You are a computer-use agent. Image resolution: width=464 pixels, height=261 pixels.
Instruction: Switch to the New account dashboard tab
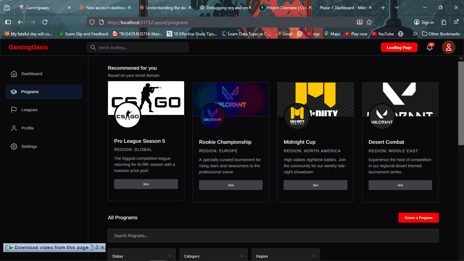[105, 7]
